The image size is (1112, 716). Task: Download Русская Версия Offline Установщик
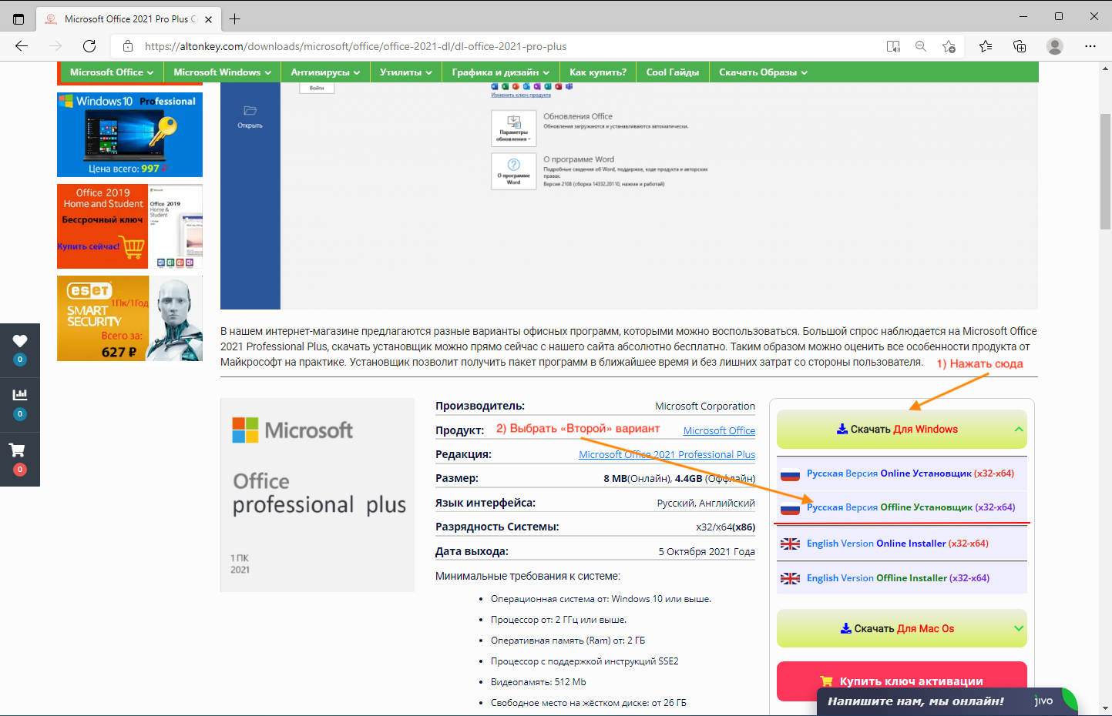click(911, 507)
